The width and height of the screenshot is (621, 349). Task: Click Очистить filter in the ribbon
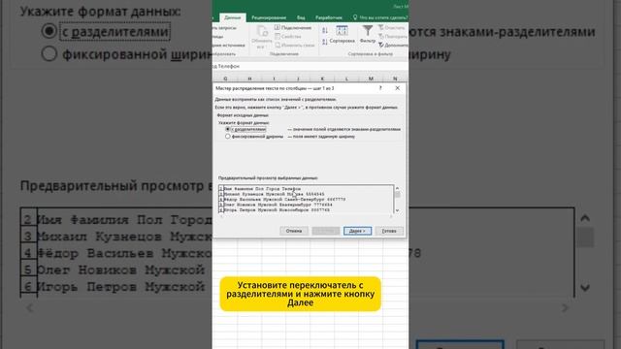(x=391, y=28)
